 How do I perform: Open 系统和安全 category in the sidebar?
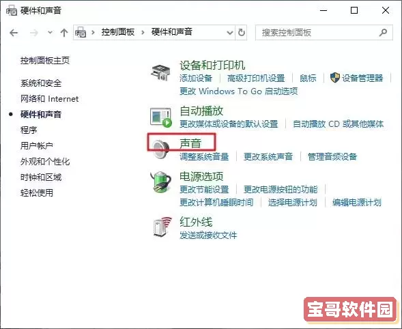[x=41, y=83]
